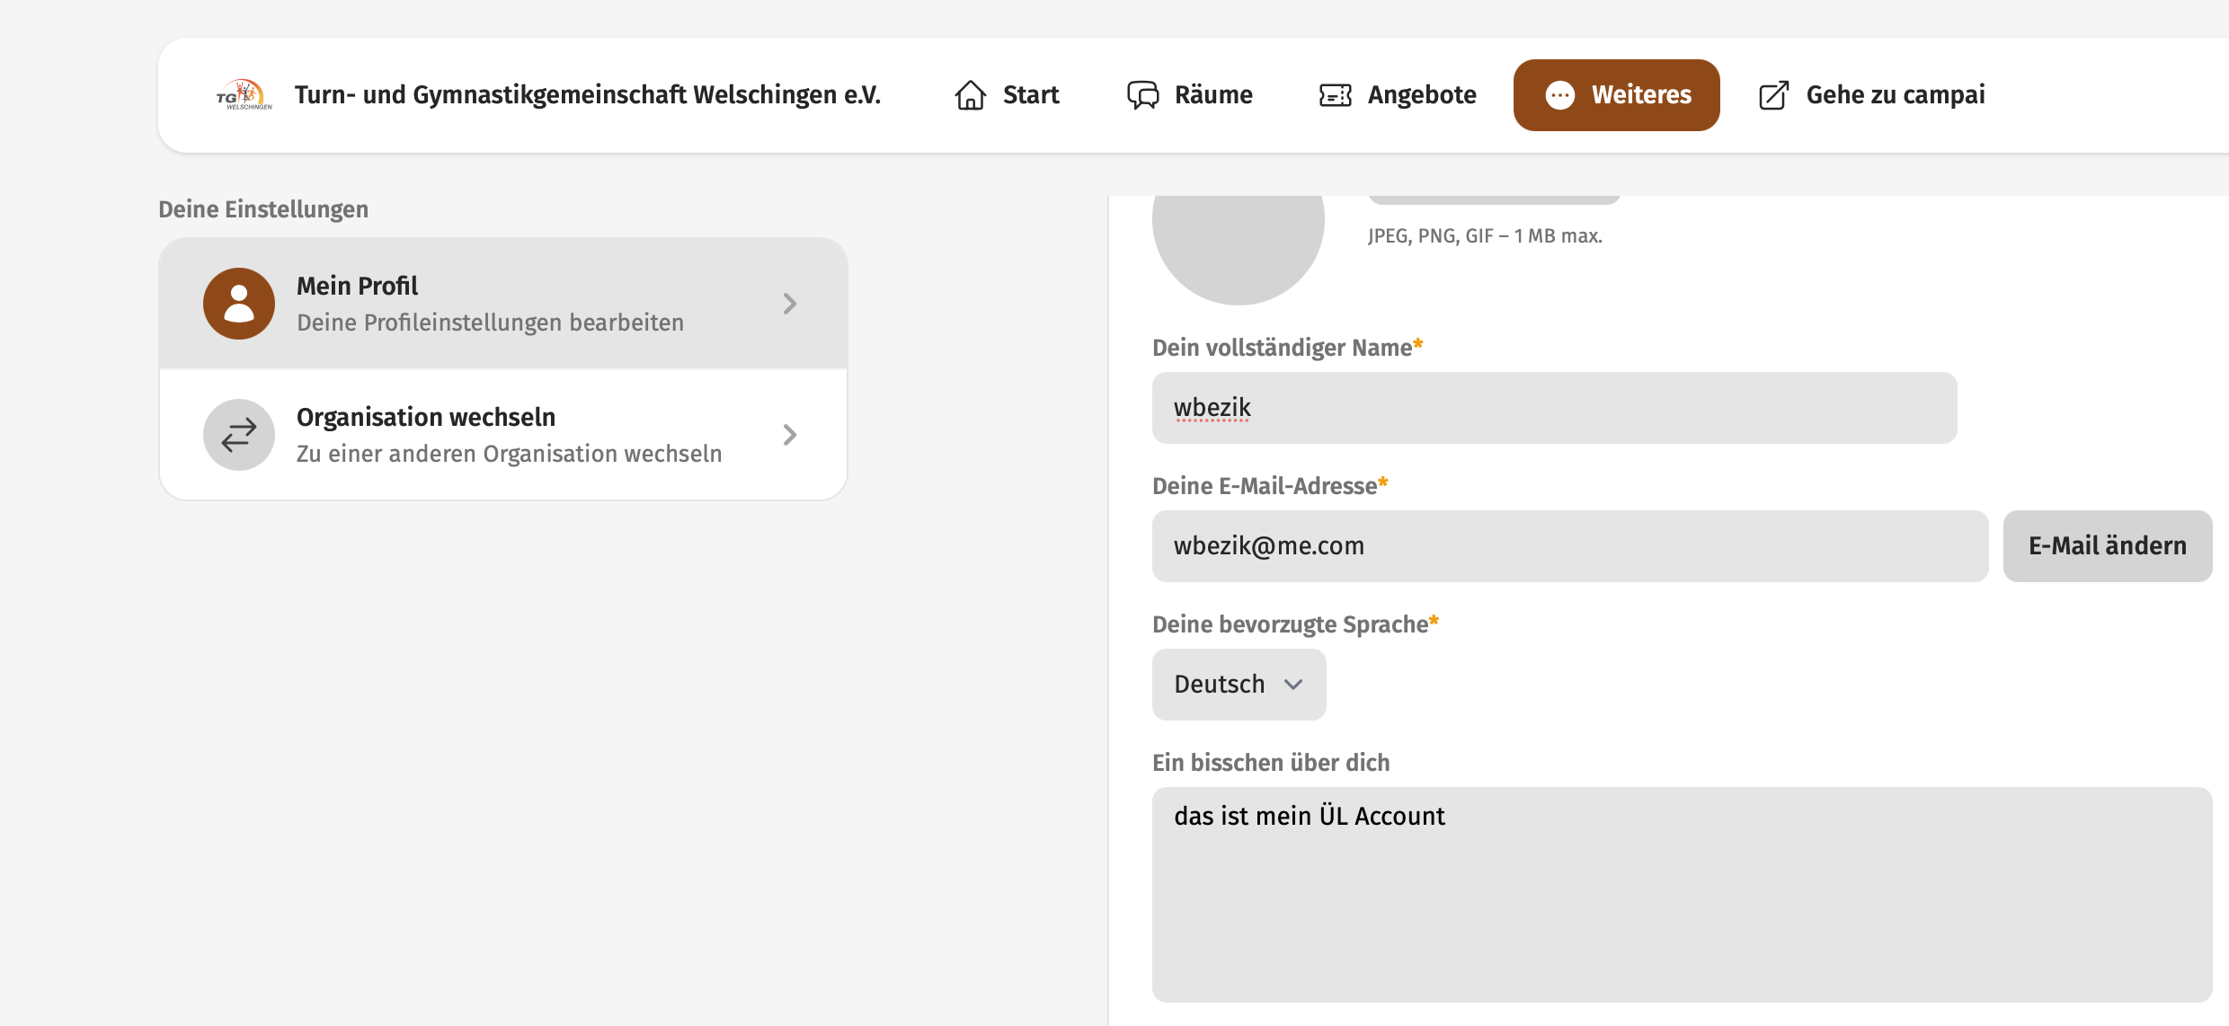Click the e-mail address input field
The width and height of the screenshot is (2229, 1026).
click(x=1569, y=546)
